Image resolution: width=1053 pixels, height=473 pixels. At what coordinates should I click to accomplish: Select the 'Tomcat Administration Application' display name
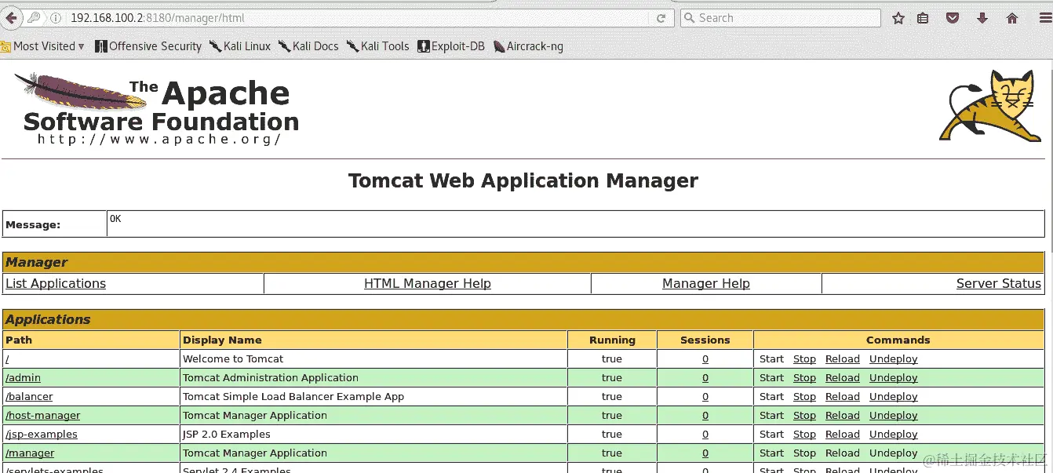[x=271, y=378]
